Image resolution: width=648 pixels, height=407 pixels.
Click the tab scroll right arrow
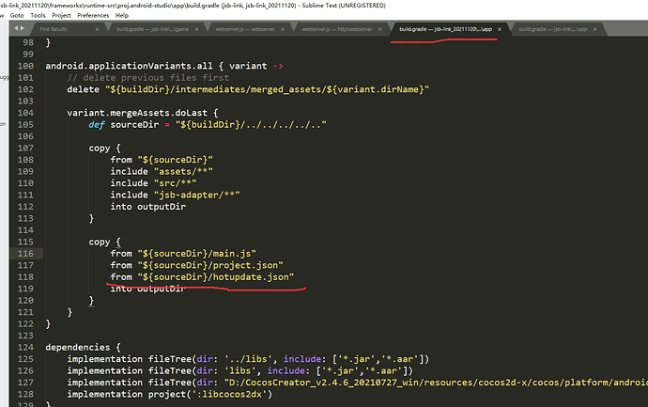(23, 28)
